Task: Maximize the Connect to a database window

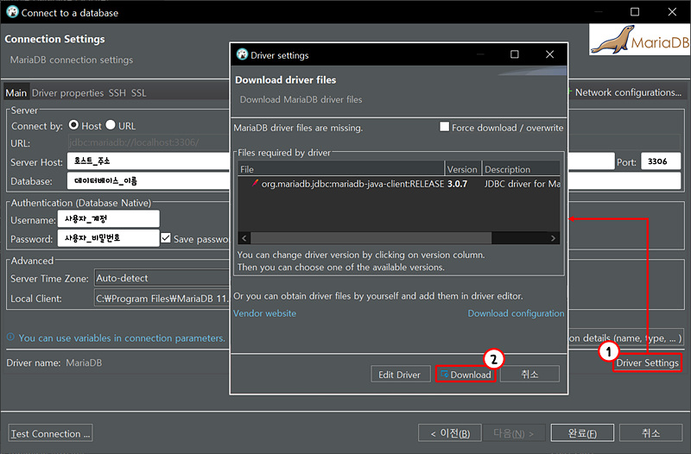Action: point(635,12)
